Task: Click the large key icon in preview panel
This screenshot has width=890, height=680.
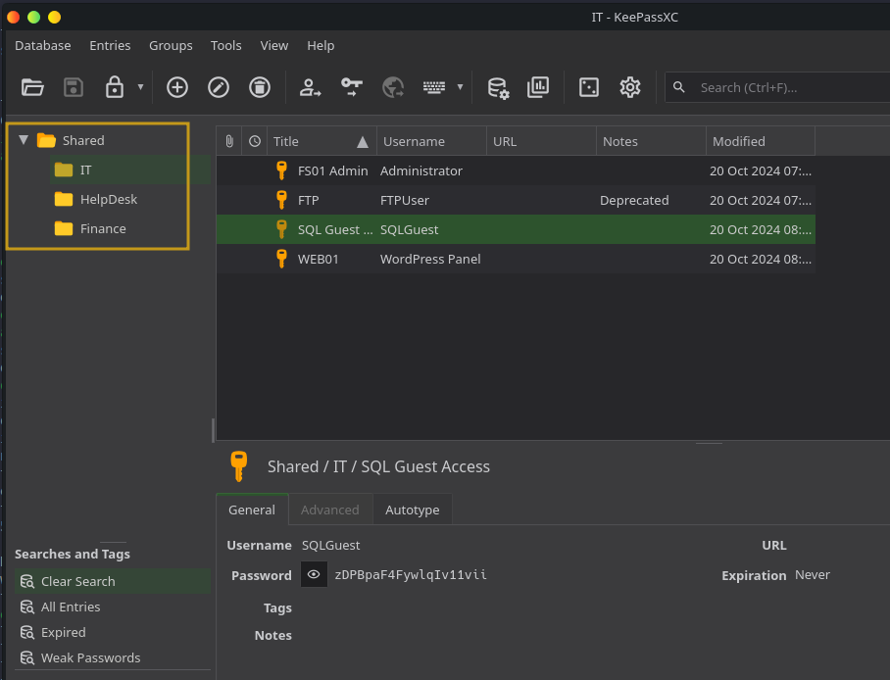Action: (x=238, y=466)
